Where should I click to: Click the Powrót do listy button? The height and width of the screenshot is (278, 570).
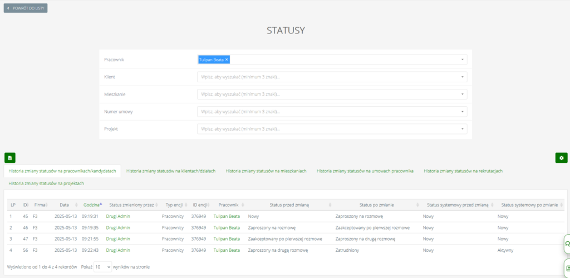click(x=26, y=8)
